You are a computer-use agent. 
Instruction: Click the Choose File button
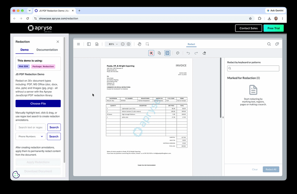coord(38,104)
